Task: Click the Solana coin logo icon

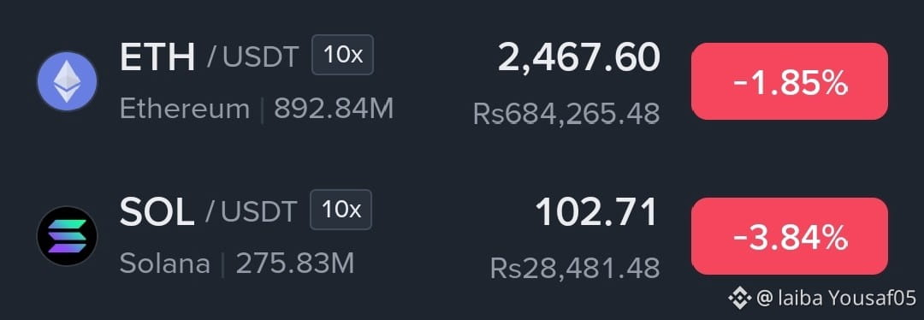Action: tap(67, 236)
